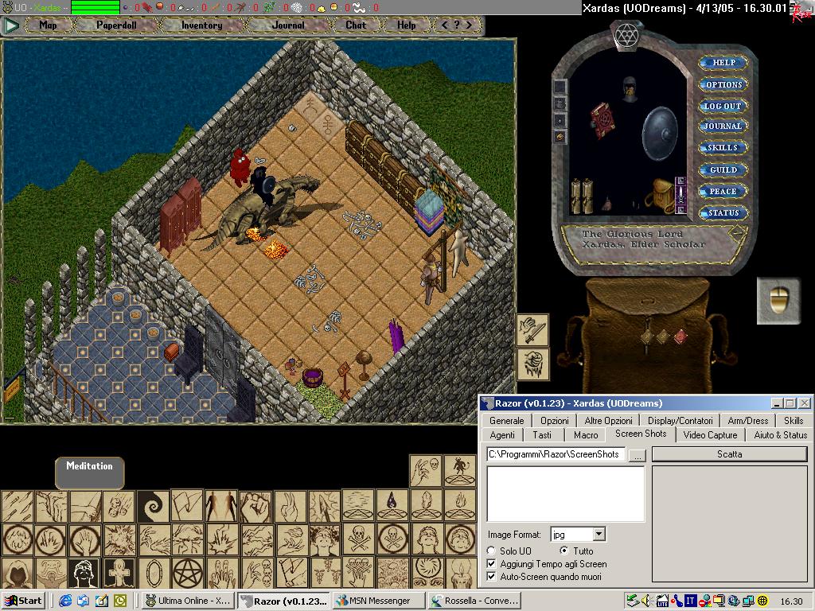Select the Video Capture tab
This screenshot has height=611, width=815.
(710, 435)
